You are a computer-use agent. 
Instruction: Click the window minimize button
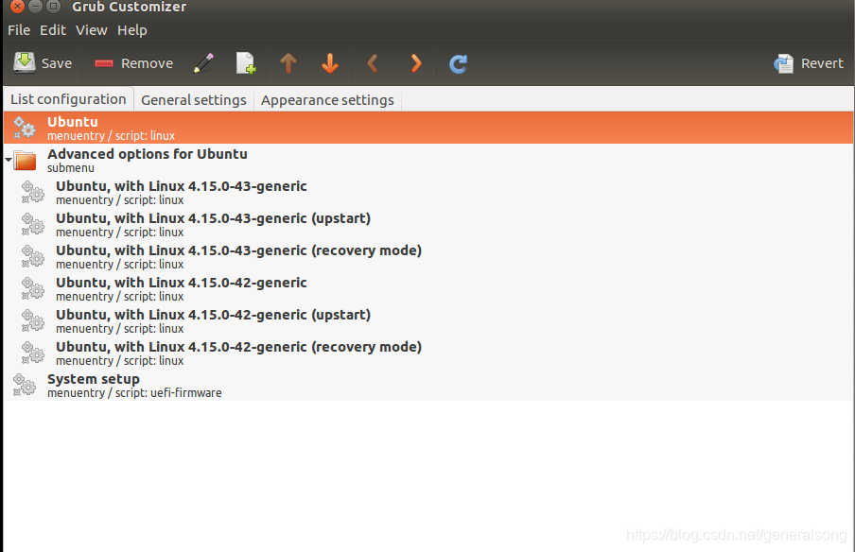[35, 6]
